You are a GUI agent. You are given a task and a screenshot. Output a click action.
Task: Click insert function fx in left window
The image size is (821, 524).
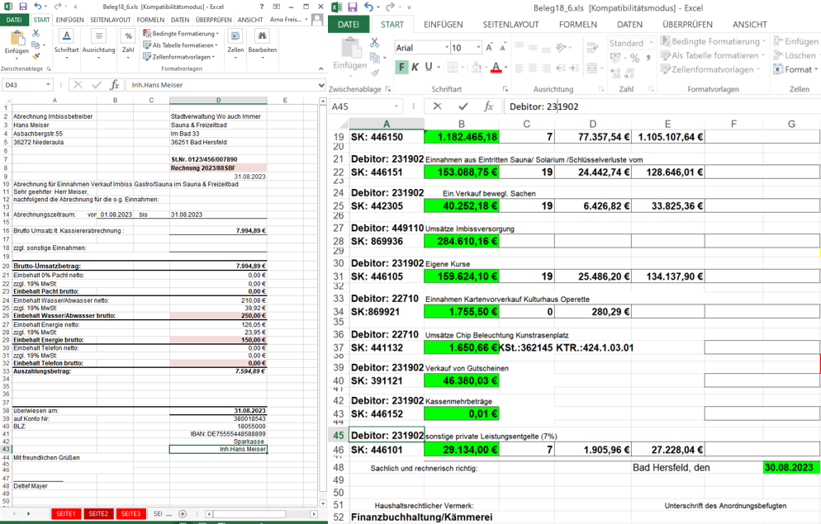[115, 85]
